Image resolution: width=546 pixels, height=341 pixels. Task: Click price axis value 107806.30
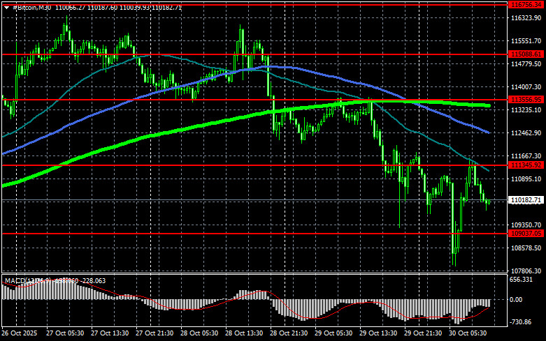[526, 271]
